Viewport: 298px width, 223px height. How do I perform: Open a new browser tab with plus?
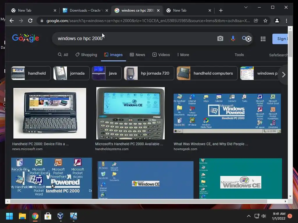point(221,10)
